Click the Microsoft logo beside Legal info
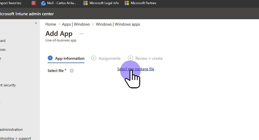Viewport: 259px width, 140px height. [x=85, y=3]
